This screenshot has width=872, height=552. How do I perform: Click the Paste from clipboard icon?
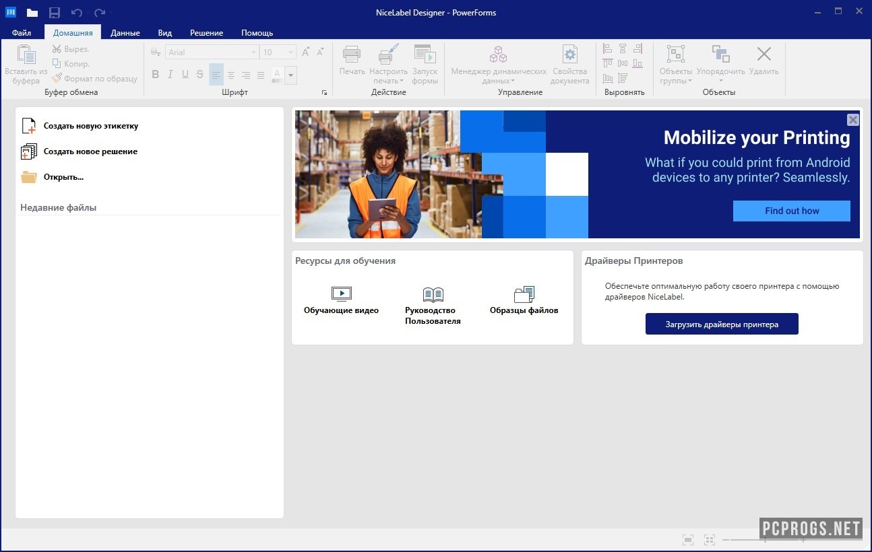(x=26, y=55)
